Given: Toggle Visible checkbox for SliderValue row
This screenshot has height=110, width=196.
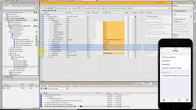Looking at the screenshot, I should click(x=135, y=53).
